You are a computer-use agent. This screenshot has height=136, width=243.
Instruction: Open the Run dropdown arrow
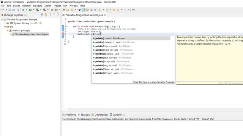[34, 10]
